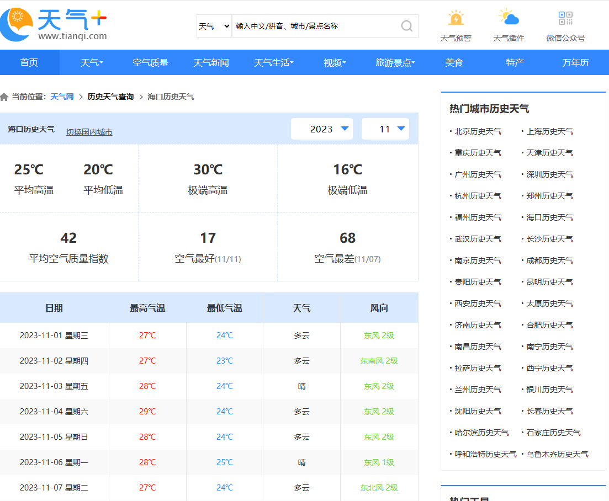Open 广州历史天气 link
Image resolution: width=609 pixels, height=501 pixels.
pos(478,174)
